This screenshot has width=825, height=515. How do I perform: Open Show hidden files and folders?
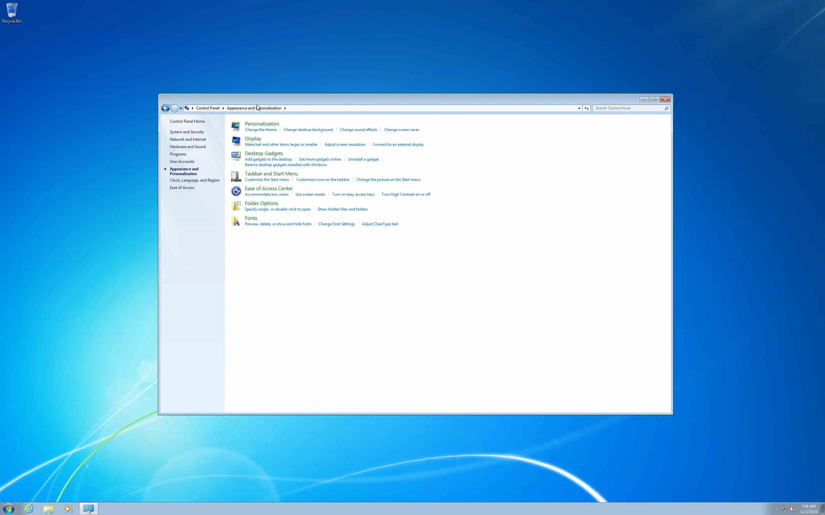point(342,209)
